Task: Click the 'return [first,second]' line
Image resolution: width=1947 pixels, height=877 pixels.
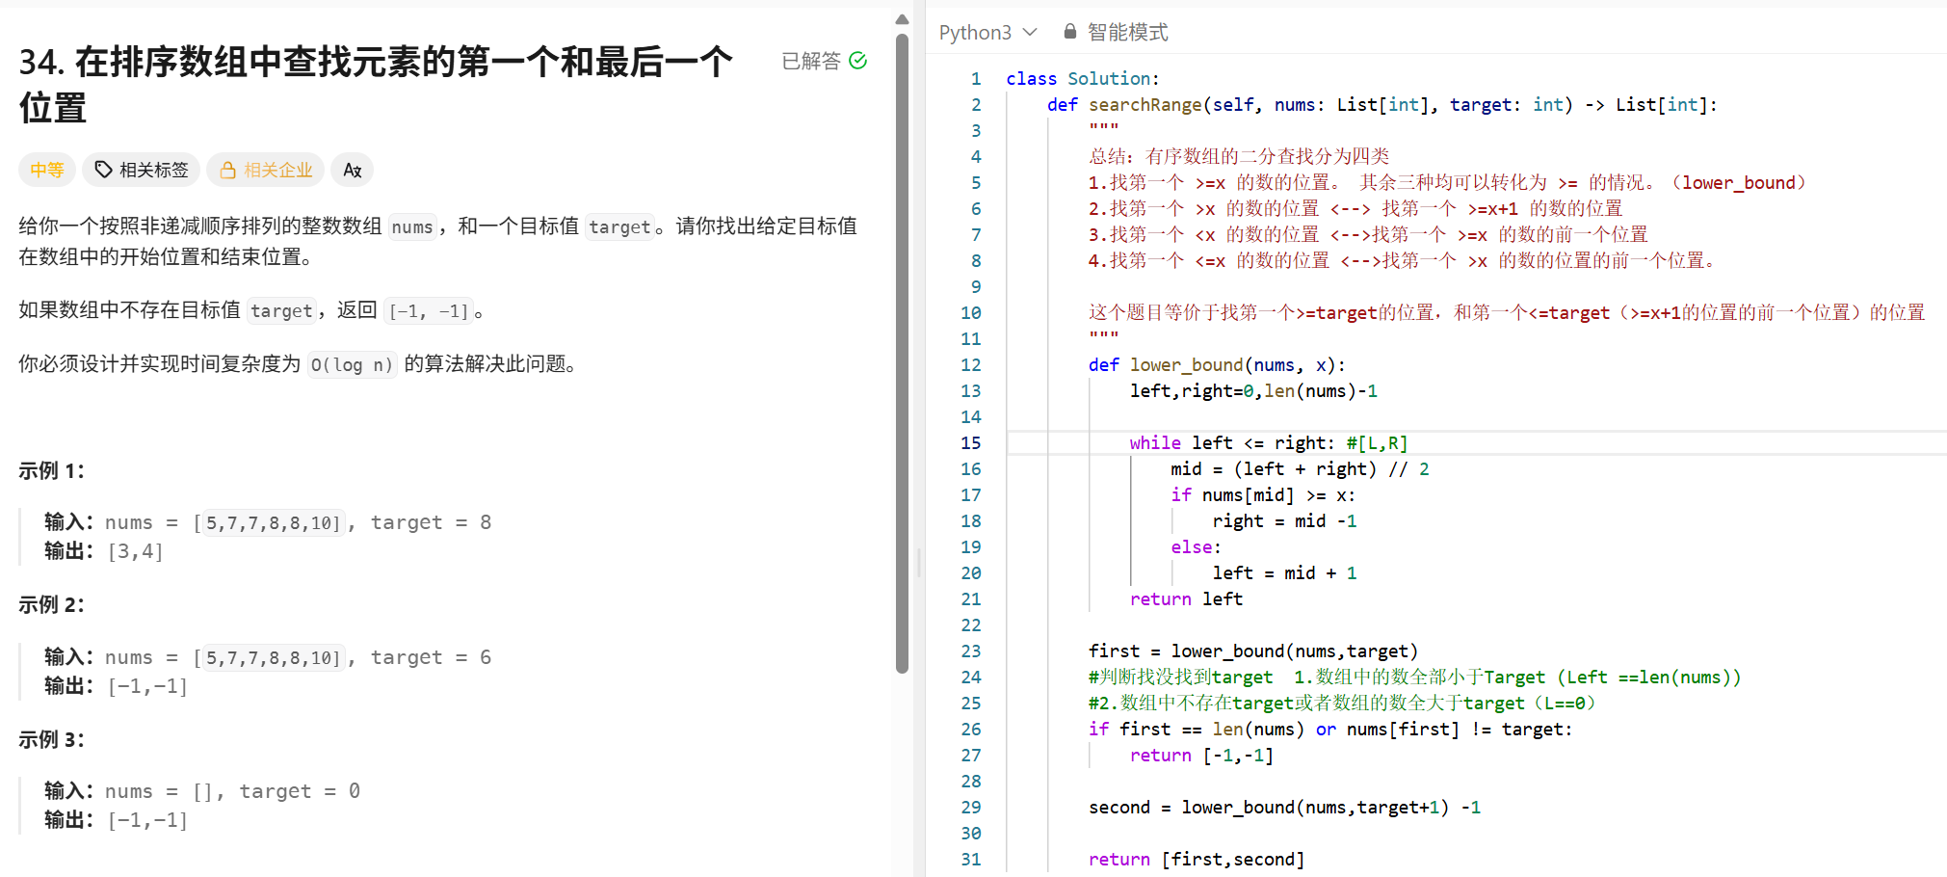Action: [1197, 860]
